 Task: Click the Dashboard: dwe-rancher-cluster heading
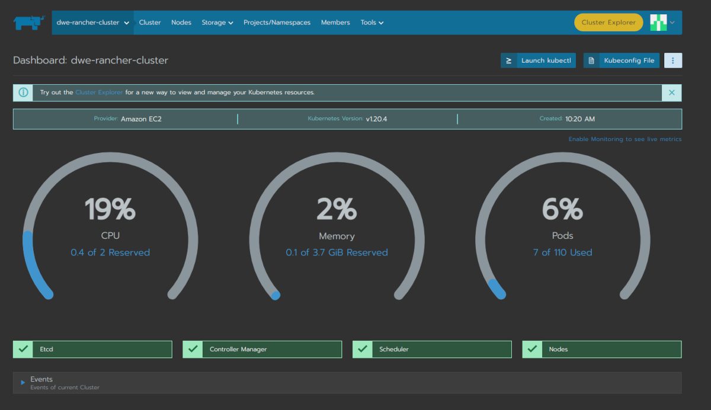click(x=91, y=60)
